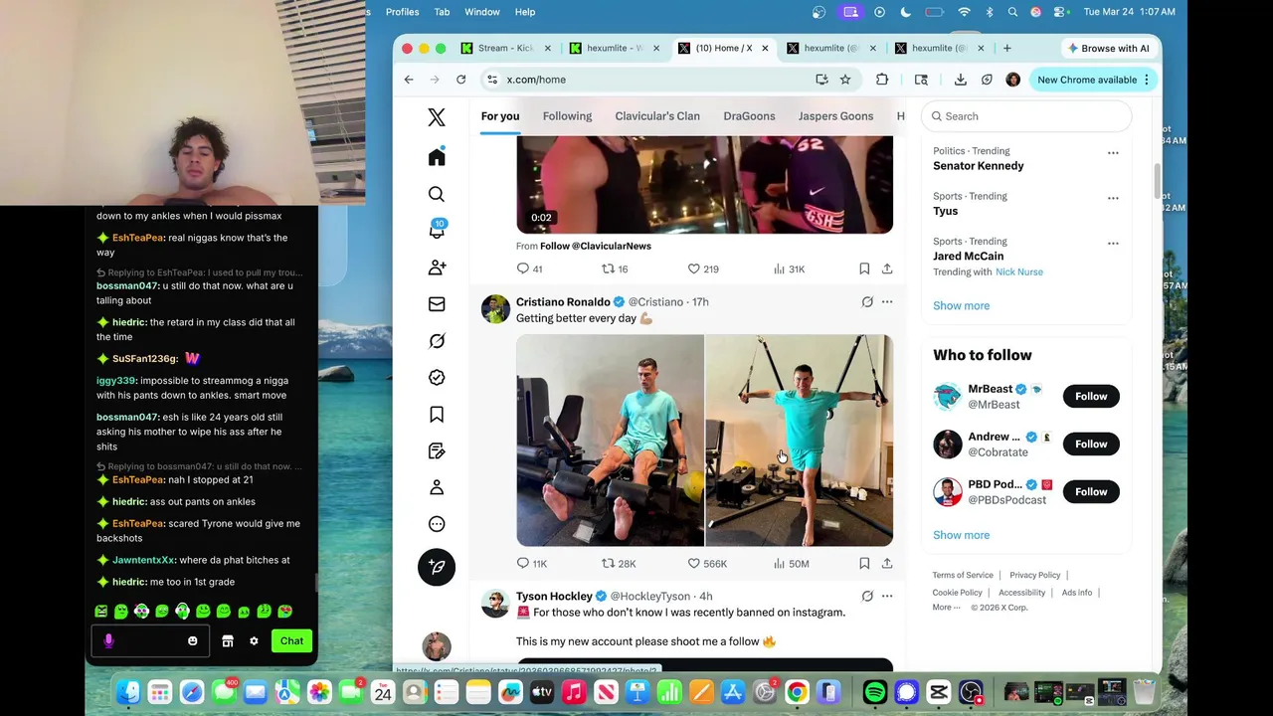Open Nick Nurse trending link

click(x=1019, y=271)
